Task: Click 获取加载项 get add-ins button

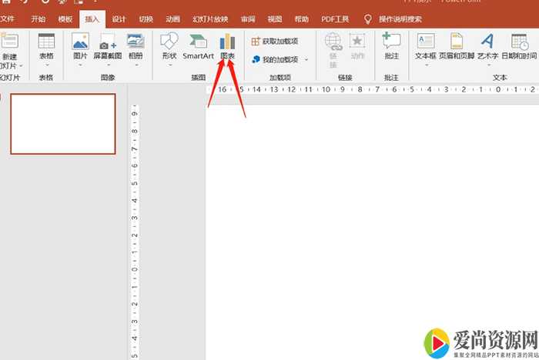Action: (275, 41)
